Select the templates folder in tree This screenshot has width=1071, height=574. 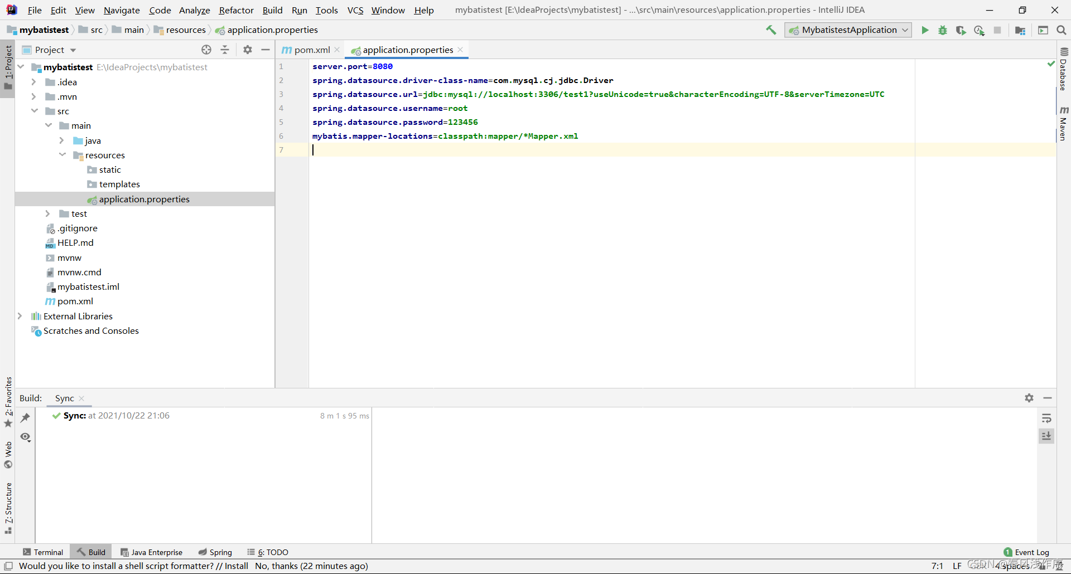[x=119, y=184]
